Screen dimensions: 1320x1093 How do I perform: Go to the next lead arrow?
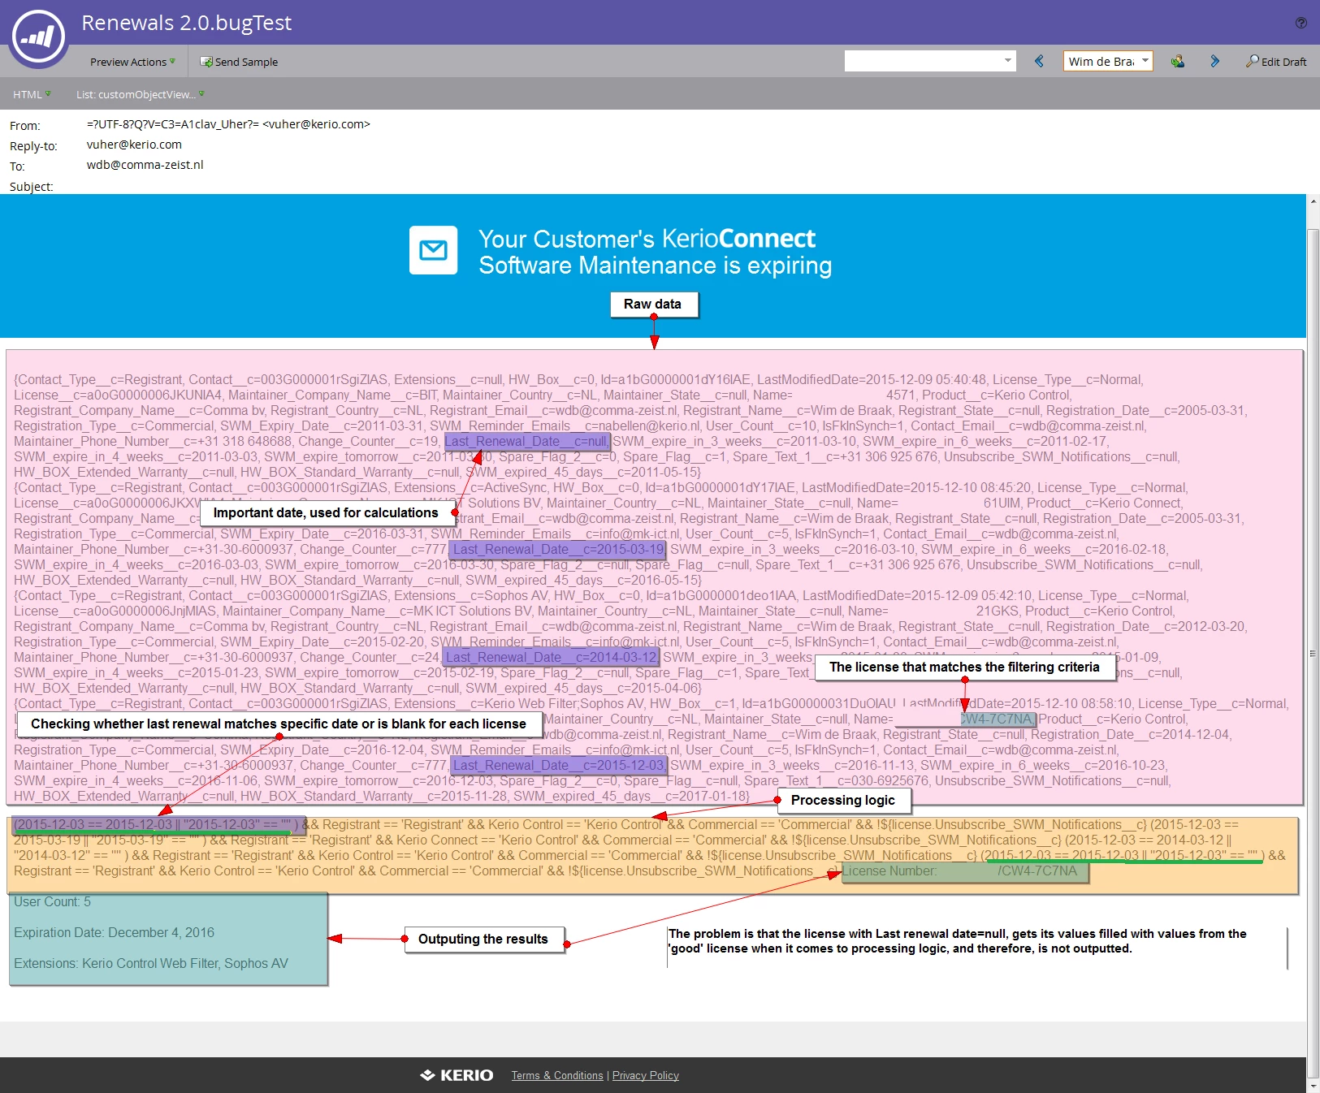point(1214,61)
